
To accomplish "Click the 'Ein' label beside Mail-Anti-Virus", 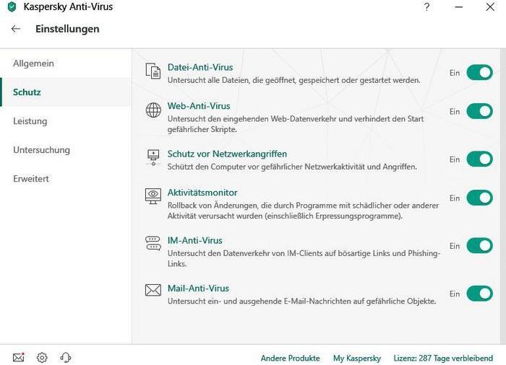I will (455, 294).
